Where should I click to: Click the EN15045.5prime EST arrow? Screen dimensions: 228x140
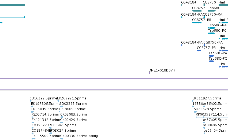click(33, 112)
